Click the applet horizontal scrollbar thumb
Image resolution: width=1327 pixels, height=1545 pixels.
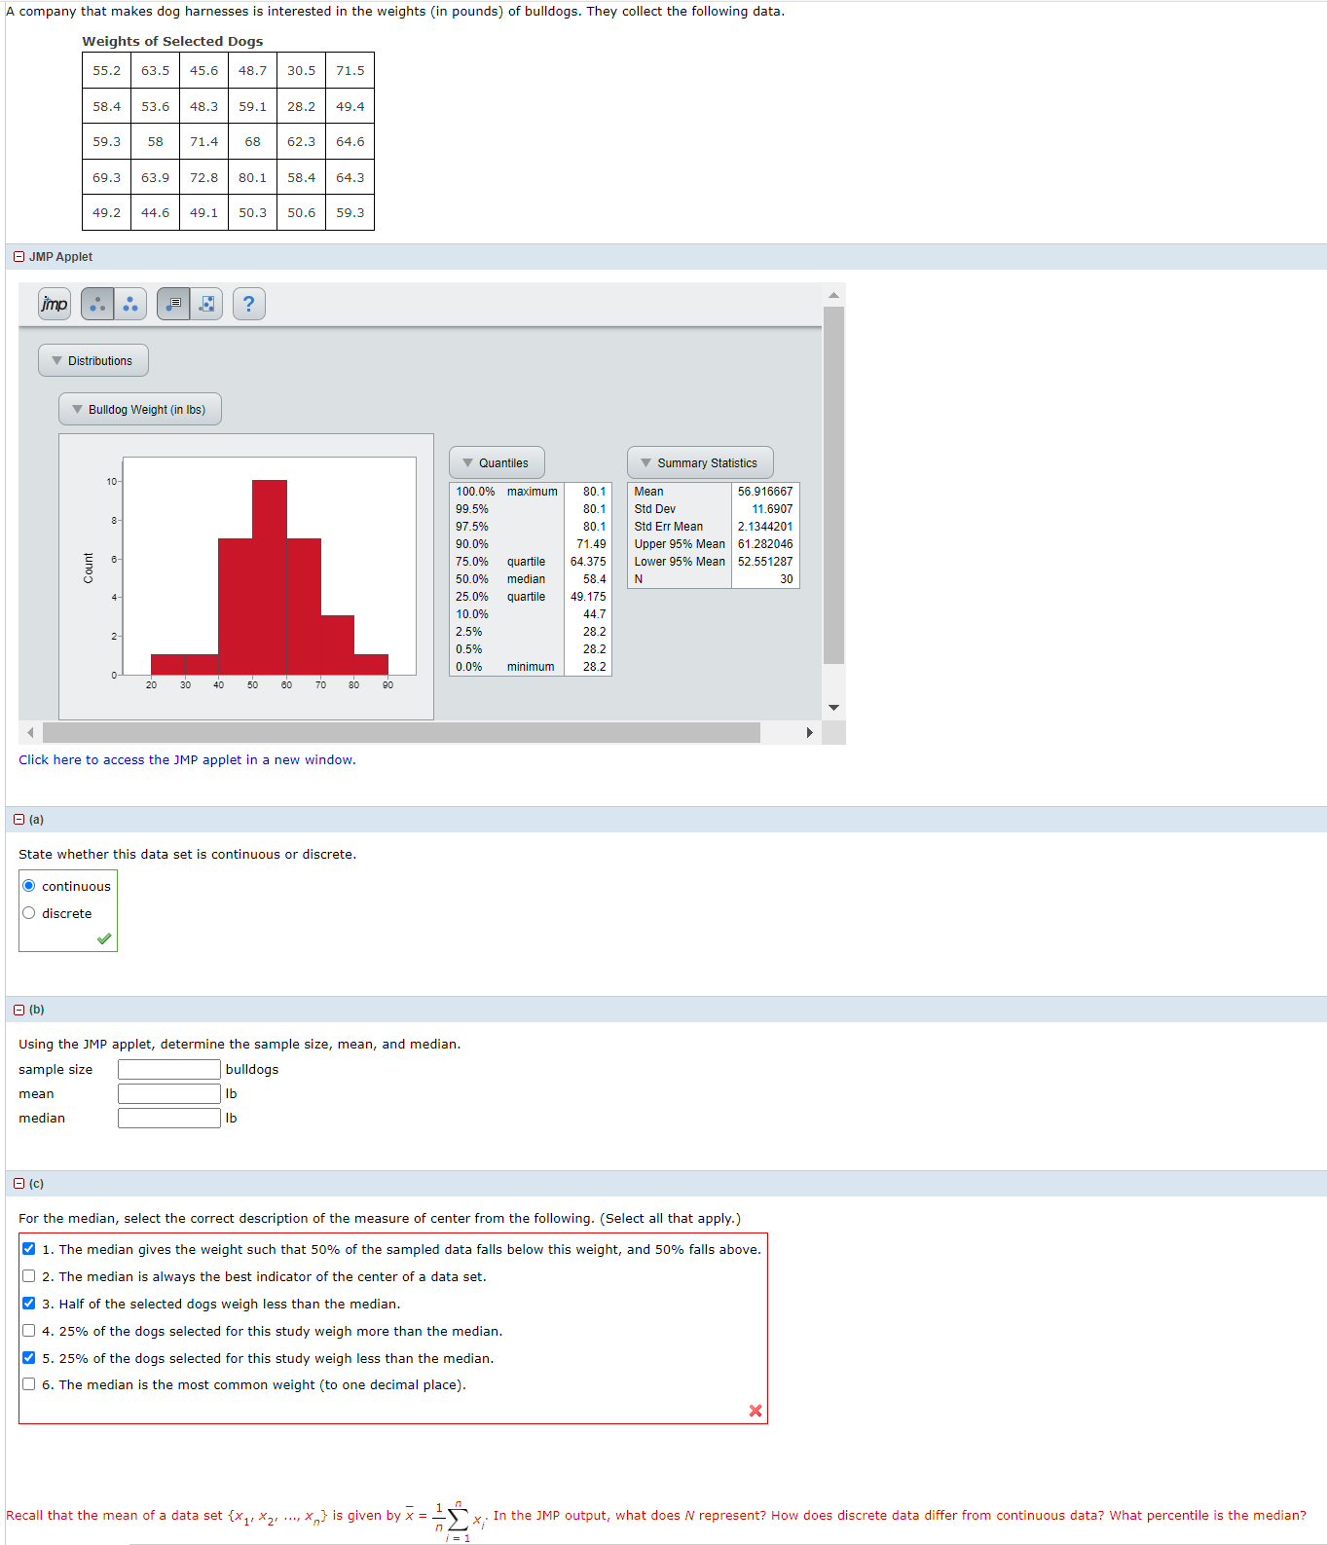pyautogui.click(x=401, y=732)
